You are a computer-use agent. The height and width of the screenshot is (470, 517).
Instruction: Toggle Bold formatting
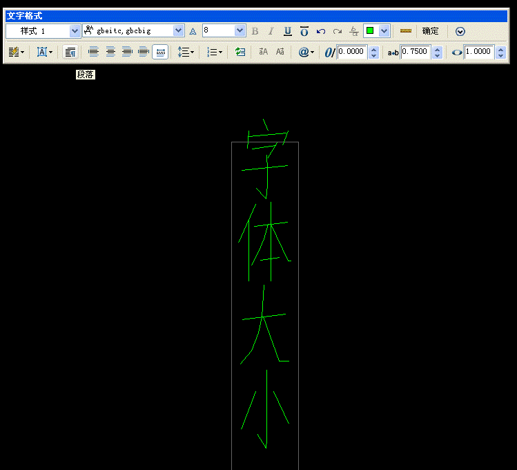tap(255, 31)
